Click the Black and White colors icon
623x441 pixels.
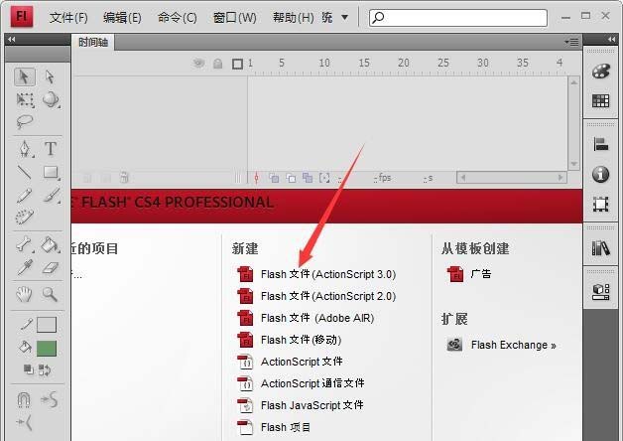tap(28, 369)
